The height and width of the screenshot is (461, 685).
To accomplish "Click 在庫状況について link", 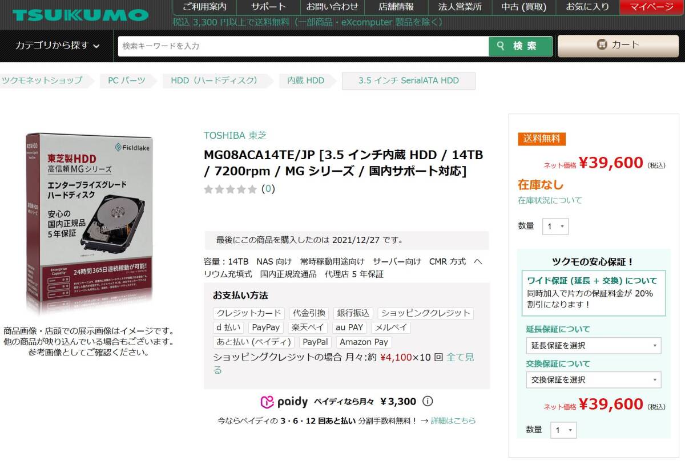I will click(550, 200).
